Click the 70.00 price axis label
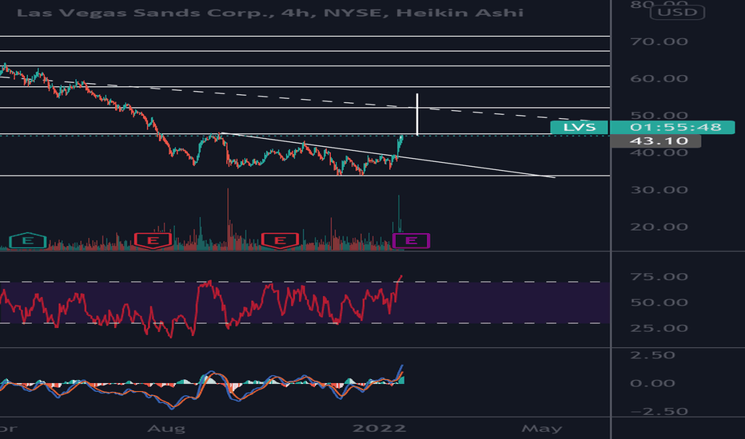Image resolution: width=745 pixels, height=439 pixels. [x=659, y=42]
